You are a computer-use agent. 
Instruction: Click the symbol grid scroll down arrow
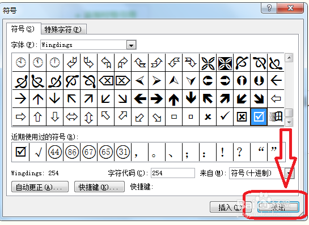tap(289, 122)
